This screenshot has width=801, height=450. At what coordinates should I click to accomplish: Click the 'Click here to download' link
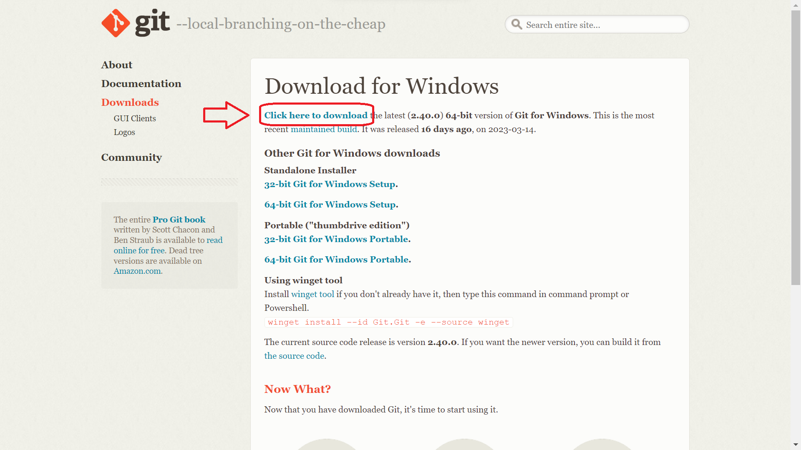(316, 115)
